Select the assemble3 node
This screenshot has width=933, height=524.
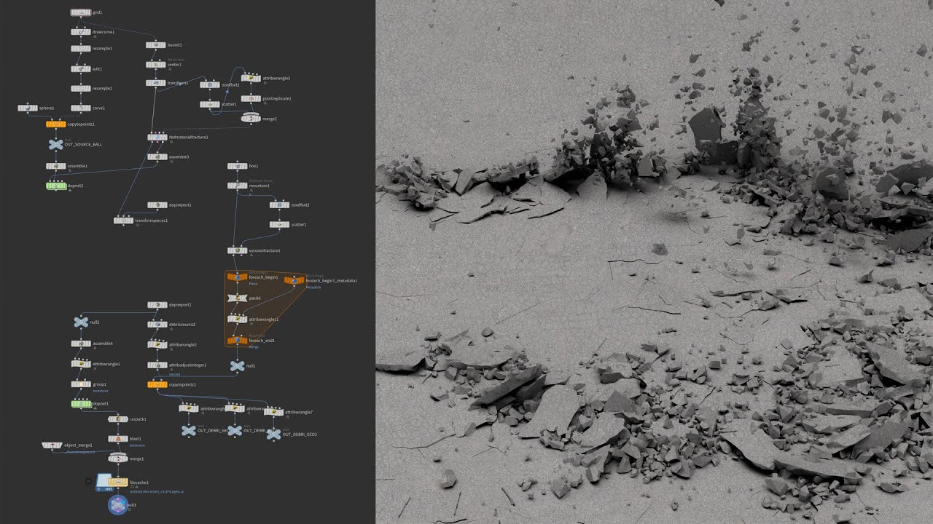coord(157,156)
